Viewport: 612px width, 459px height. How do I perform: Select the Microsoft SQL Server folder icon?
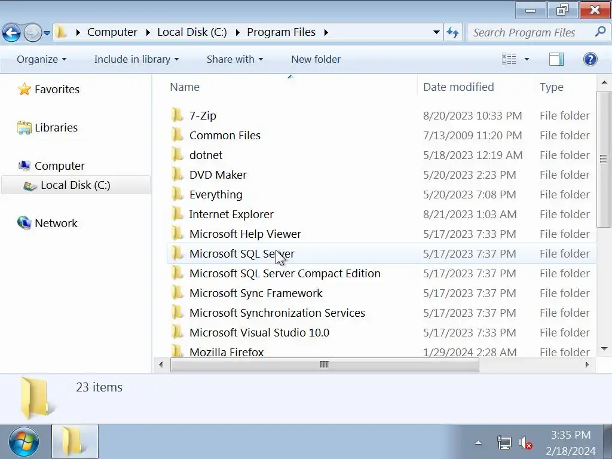pyautogui.click(x=177, y=253)
